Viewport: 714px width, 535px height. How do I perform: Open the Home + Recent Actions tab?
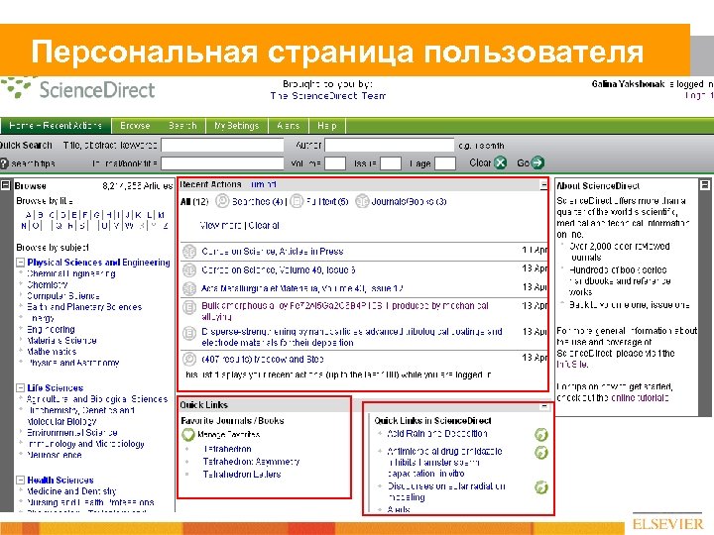pyautogui.click(x=56, y=126)
